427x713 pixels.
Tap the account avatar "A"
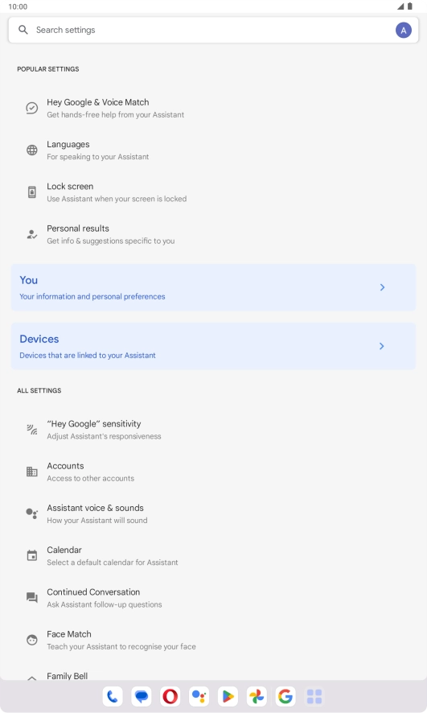point(404,31)
